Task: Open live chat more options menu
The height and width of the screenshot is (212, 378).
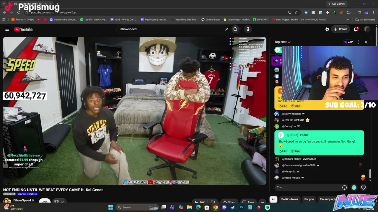Action: pos(358,42)
